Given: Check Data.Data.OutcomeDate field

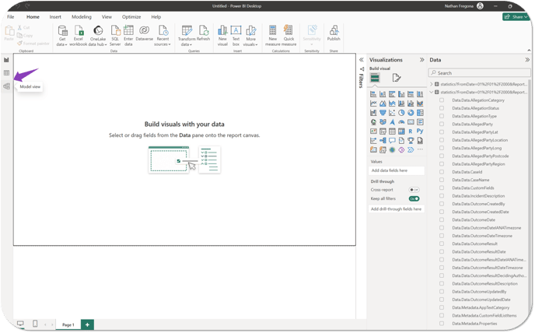Looking at the screenshot, I should coord(442,220).
